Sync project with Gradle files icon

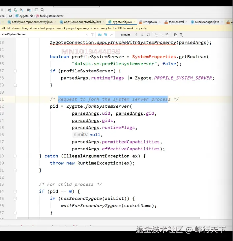[9, 10]
